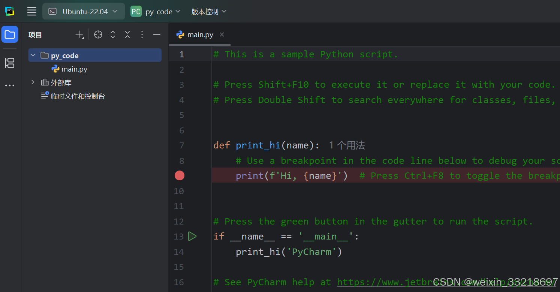Viewport: 560px width, 292px height.
Task: Select 临时文件和控制台 tree item
Action: click(73, 96)
